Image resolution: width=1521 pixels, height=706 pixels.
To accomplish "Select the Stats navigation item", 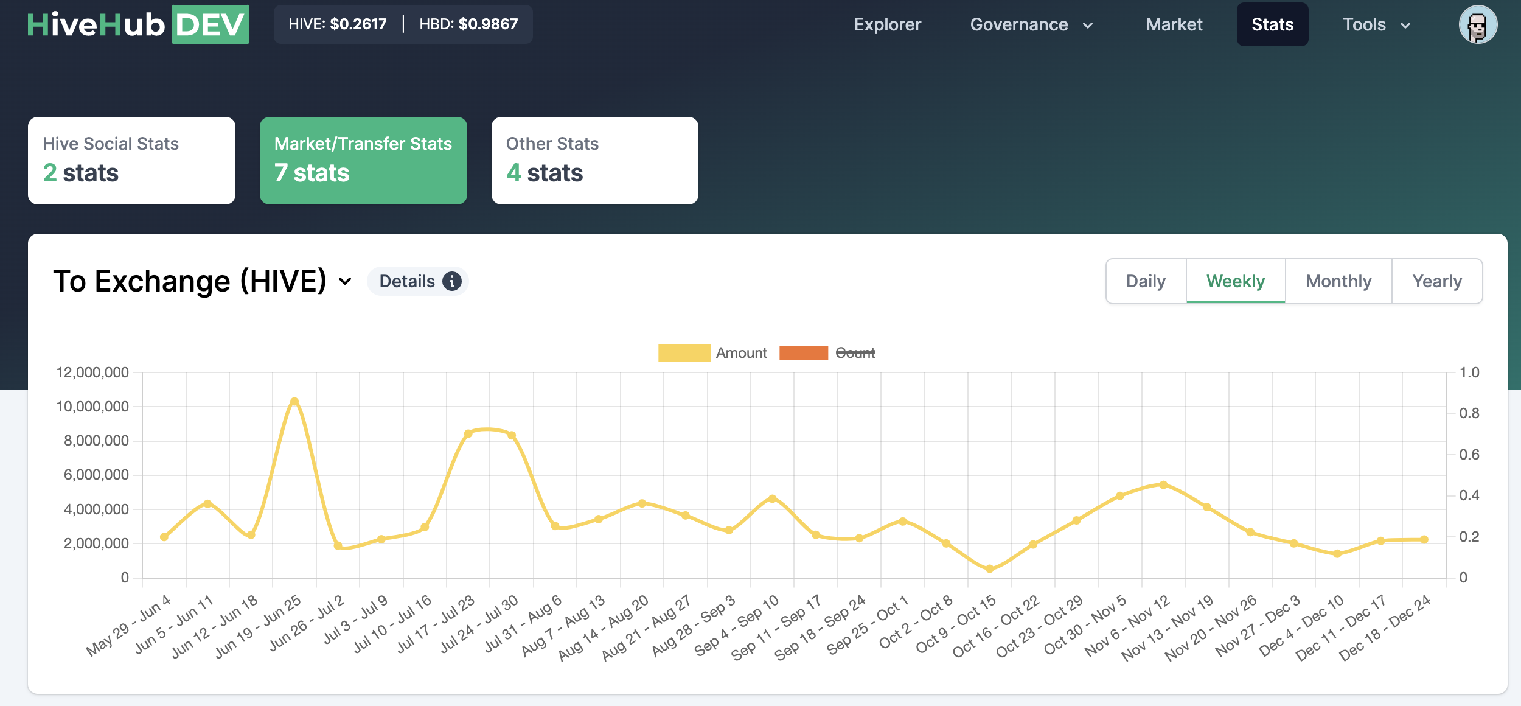I will pyautogui.click(x=1272, y=24).
